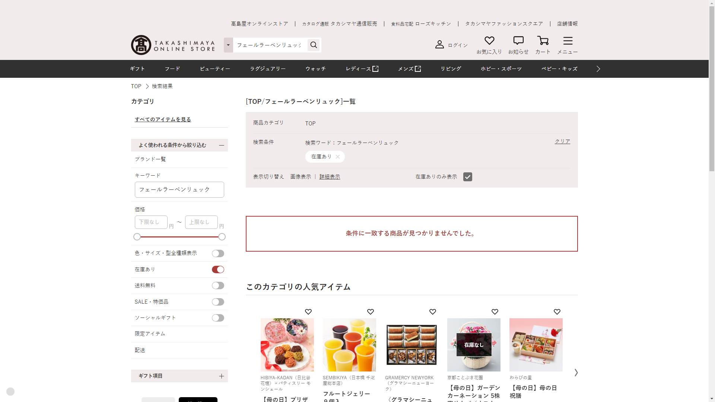Enable the 送料無料 toggle

pos(218,285)
